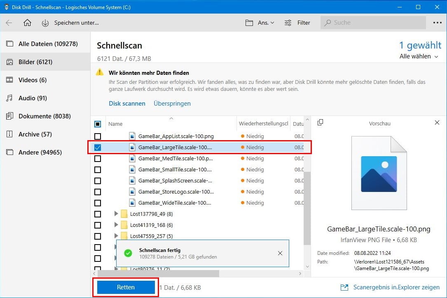Click the Überspringen link

(172, 104)
